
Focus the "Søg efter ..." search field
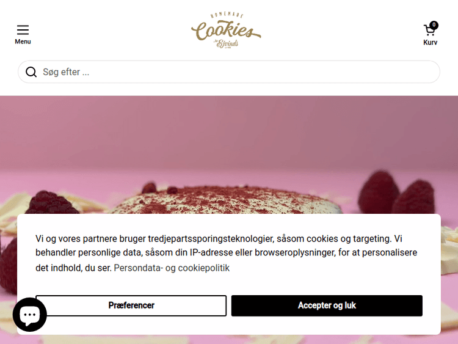(x=229, y=72)
